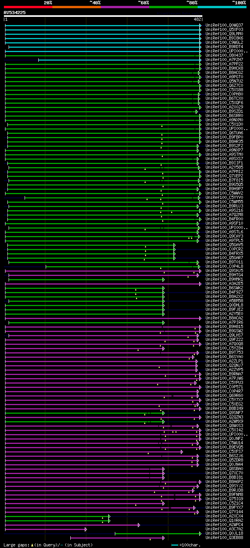Select the UniRef100_A9PGT0 entry
This screenshot has width=250, height=548.
coord(224,77)
